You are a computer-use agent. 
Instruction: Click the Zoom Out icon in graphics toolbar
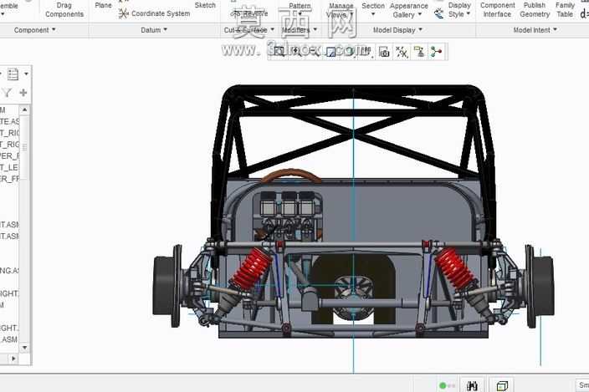coord(313,52)
